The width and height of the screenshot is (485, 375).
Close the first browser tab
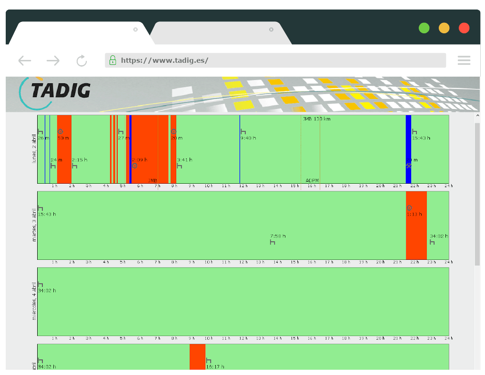click(x=135, y=30)
